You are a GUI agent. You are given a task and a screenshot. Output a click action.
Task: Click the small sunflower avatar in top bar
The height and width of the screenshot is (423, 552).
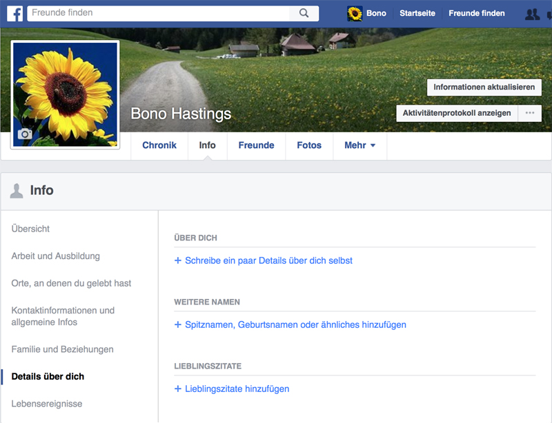[x=355, y=13]
